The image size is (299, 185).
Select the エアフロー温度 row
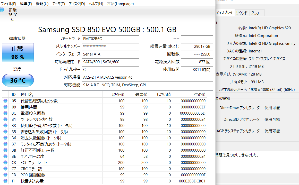click(105, 156)
